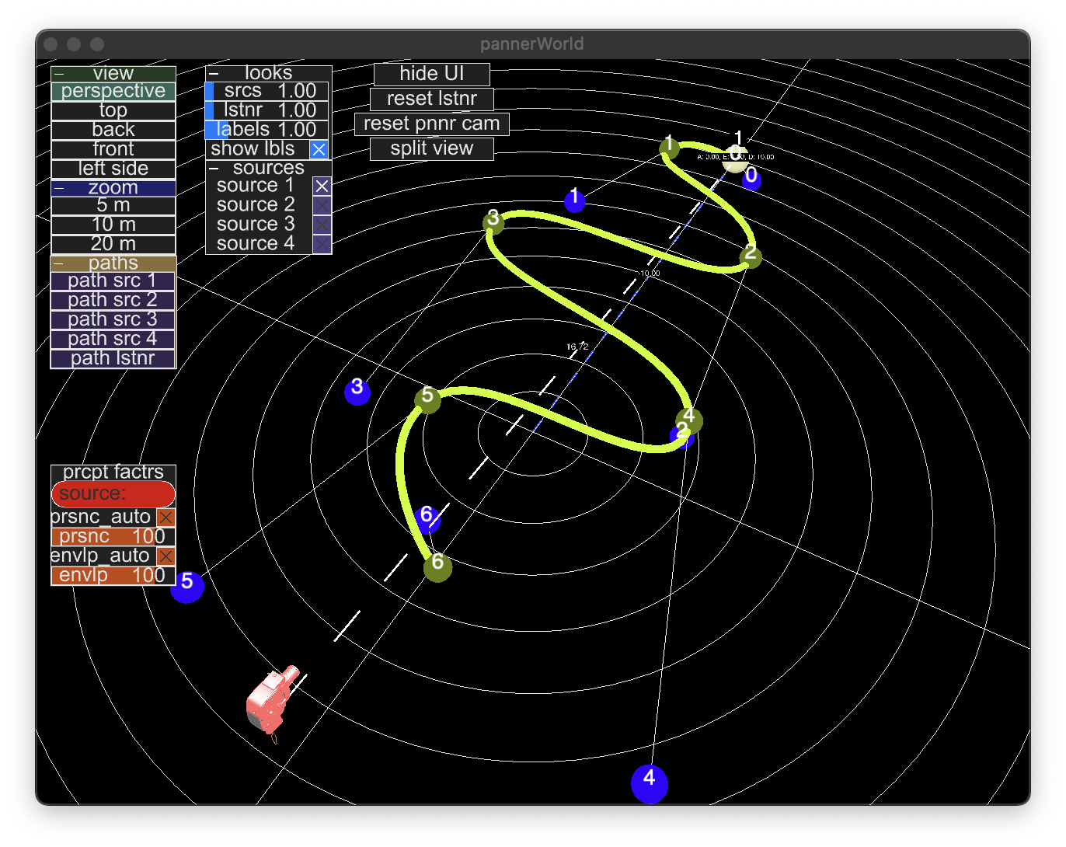Switch to the back view
This screenshot has height=847, width=1066.
click(x=113, y=130)
